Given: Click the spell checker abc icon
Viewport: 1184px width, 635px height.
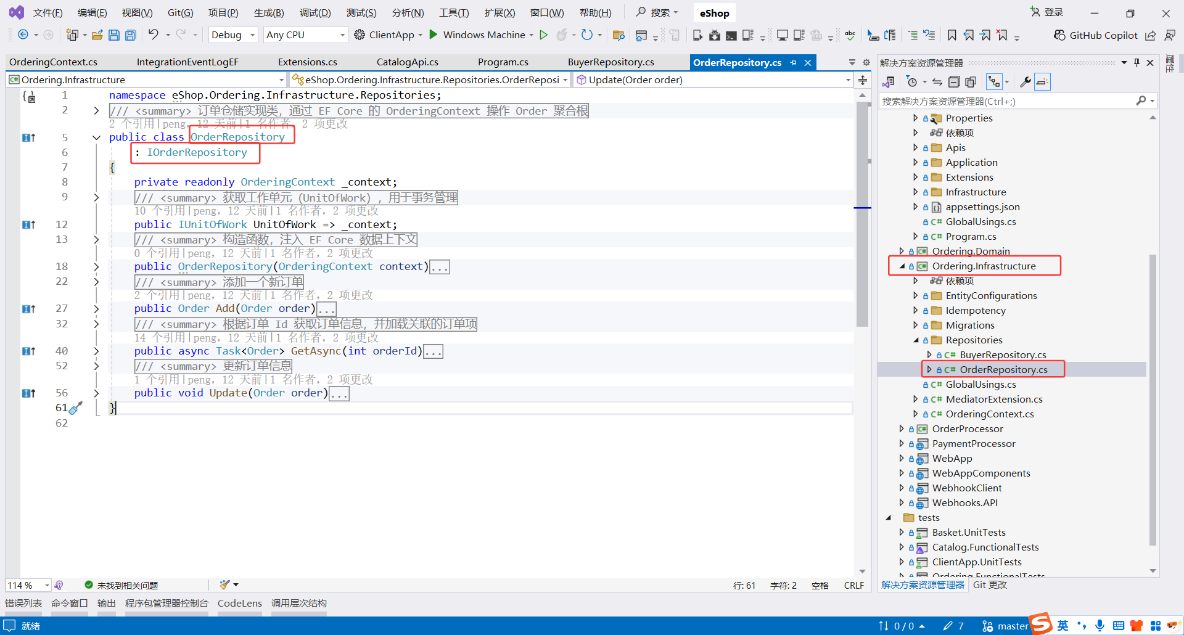Looking at the screenshot, I should tap(850, 35).
